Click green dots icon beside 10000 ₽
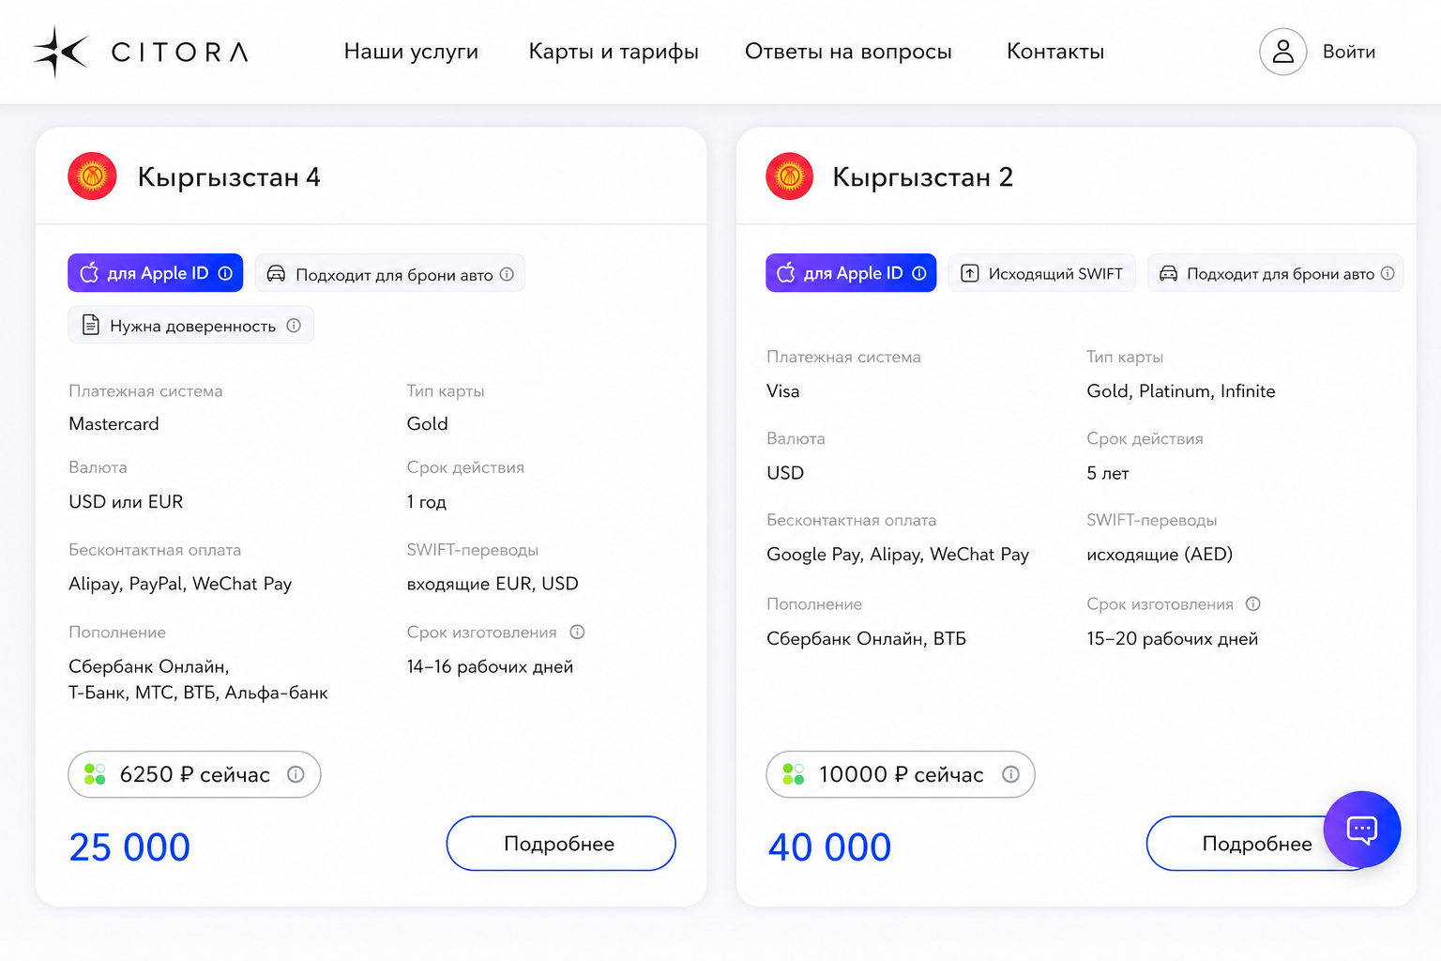Screen dimensions: 1441x961 pyautogui.click(x=794, y=774)
